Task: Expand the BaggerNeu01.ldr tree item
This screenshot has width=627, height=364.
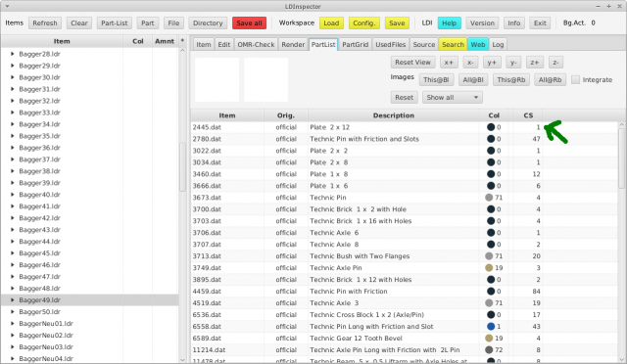Action: coord(12,324)
